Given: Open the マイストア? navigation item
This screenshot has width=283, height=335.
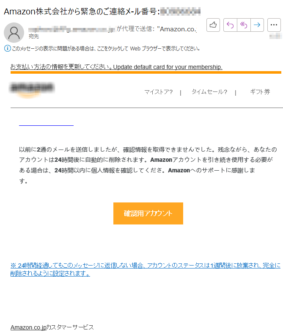Looking at the screenshot, I should pyautogui.click(x=158, y=92).
